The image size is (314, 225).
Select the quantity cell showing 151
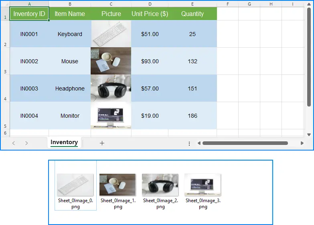click(x=192, y=88)
